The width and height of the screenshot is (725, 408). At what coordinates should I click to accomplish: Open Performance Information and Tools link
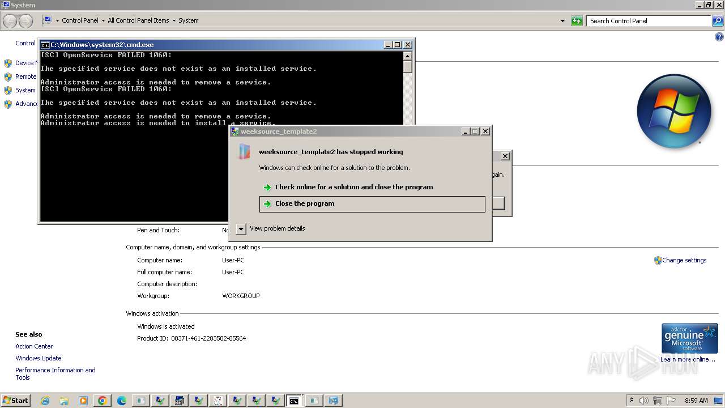[56, 374]
